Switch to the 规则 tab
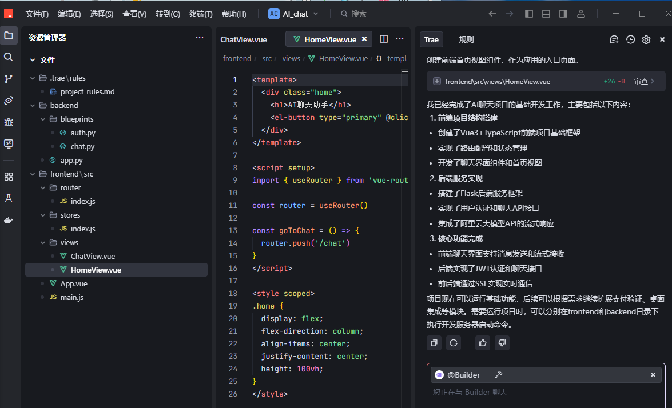This screenshot has height=408, width=672. [x=466, y=39]
